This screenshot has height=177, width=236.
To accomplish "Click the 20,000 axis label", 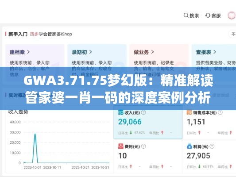I will [15, 142].
